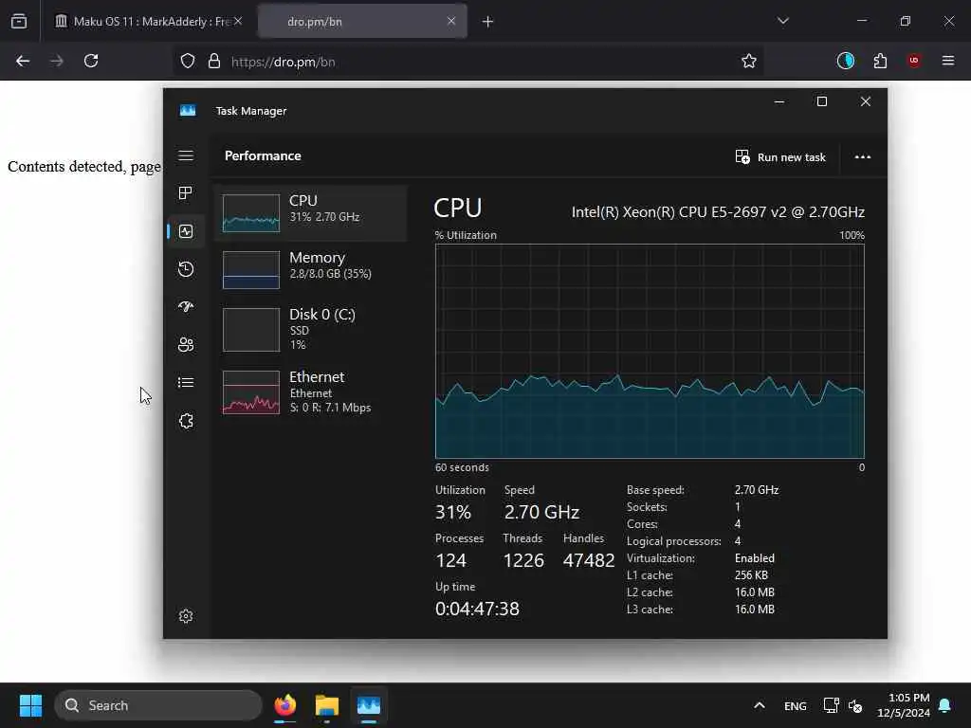
Task: Select Ethernet in the performance list
Action: 311,391
